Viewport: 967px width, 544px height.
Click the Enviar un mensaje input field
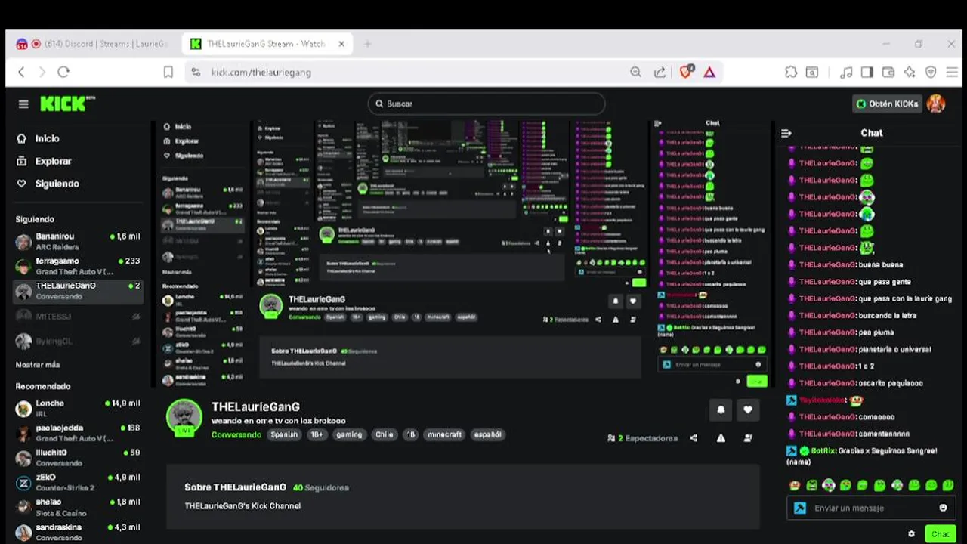tap(872, 508)
